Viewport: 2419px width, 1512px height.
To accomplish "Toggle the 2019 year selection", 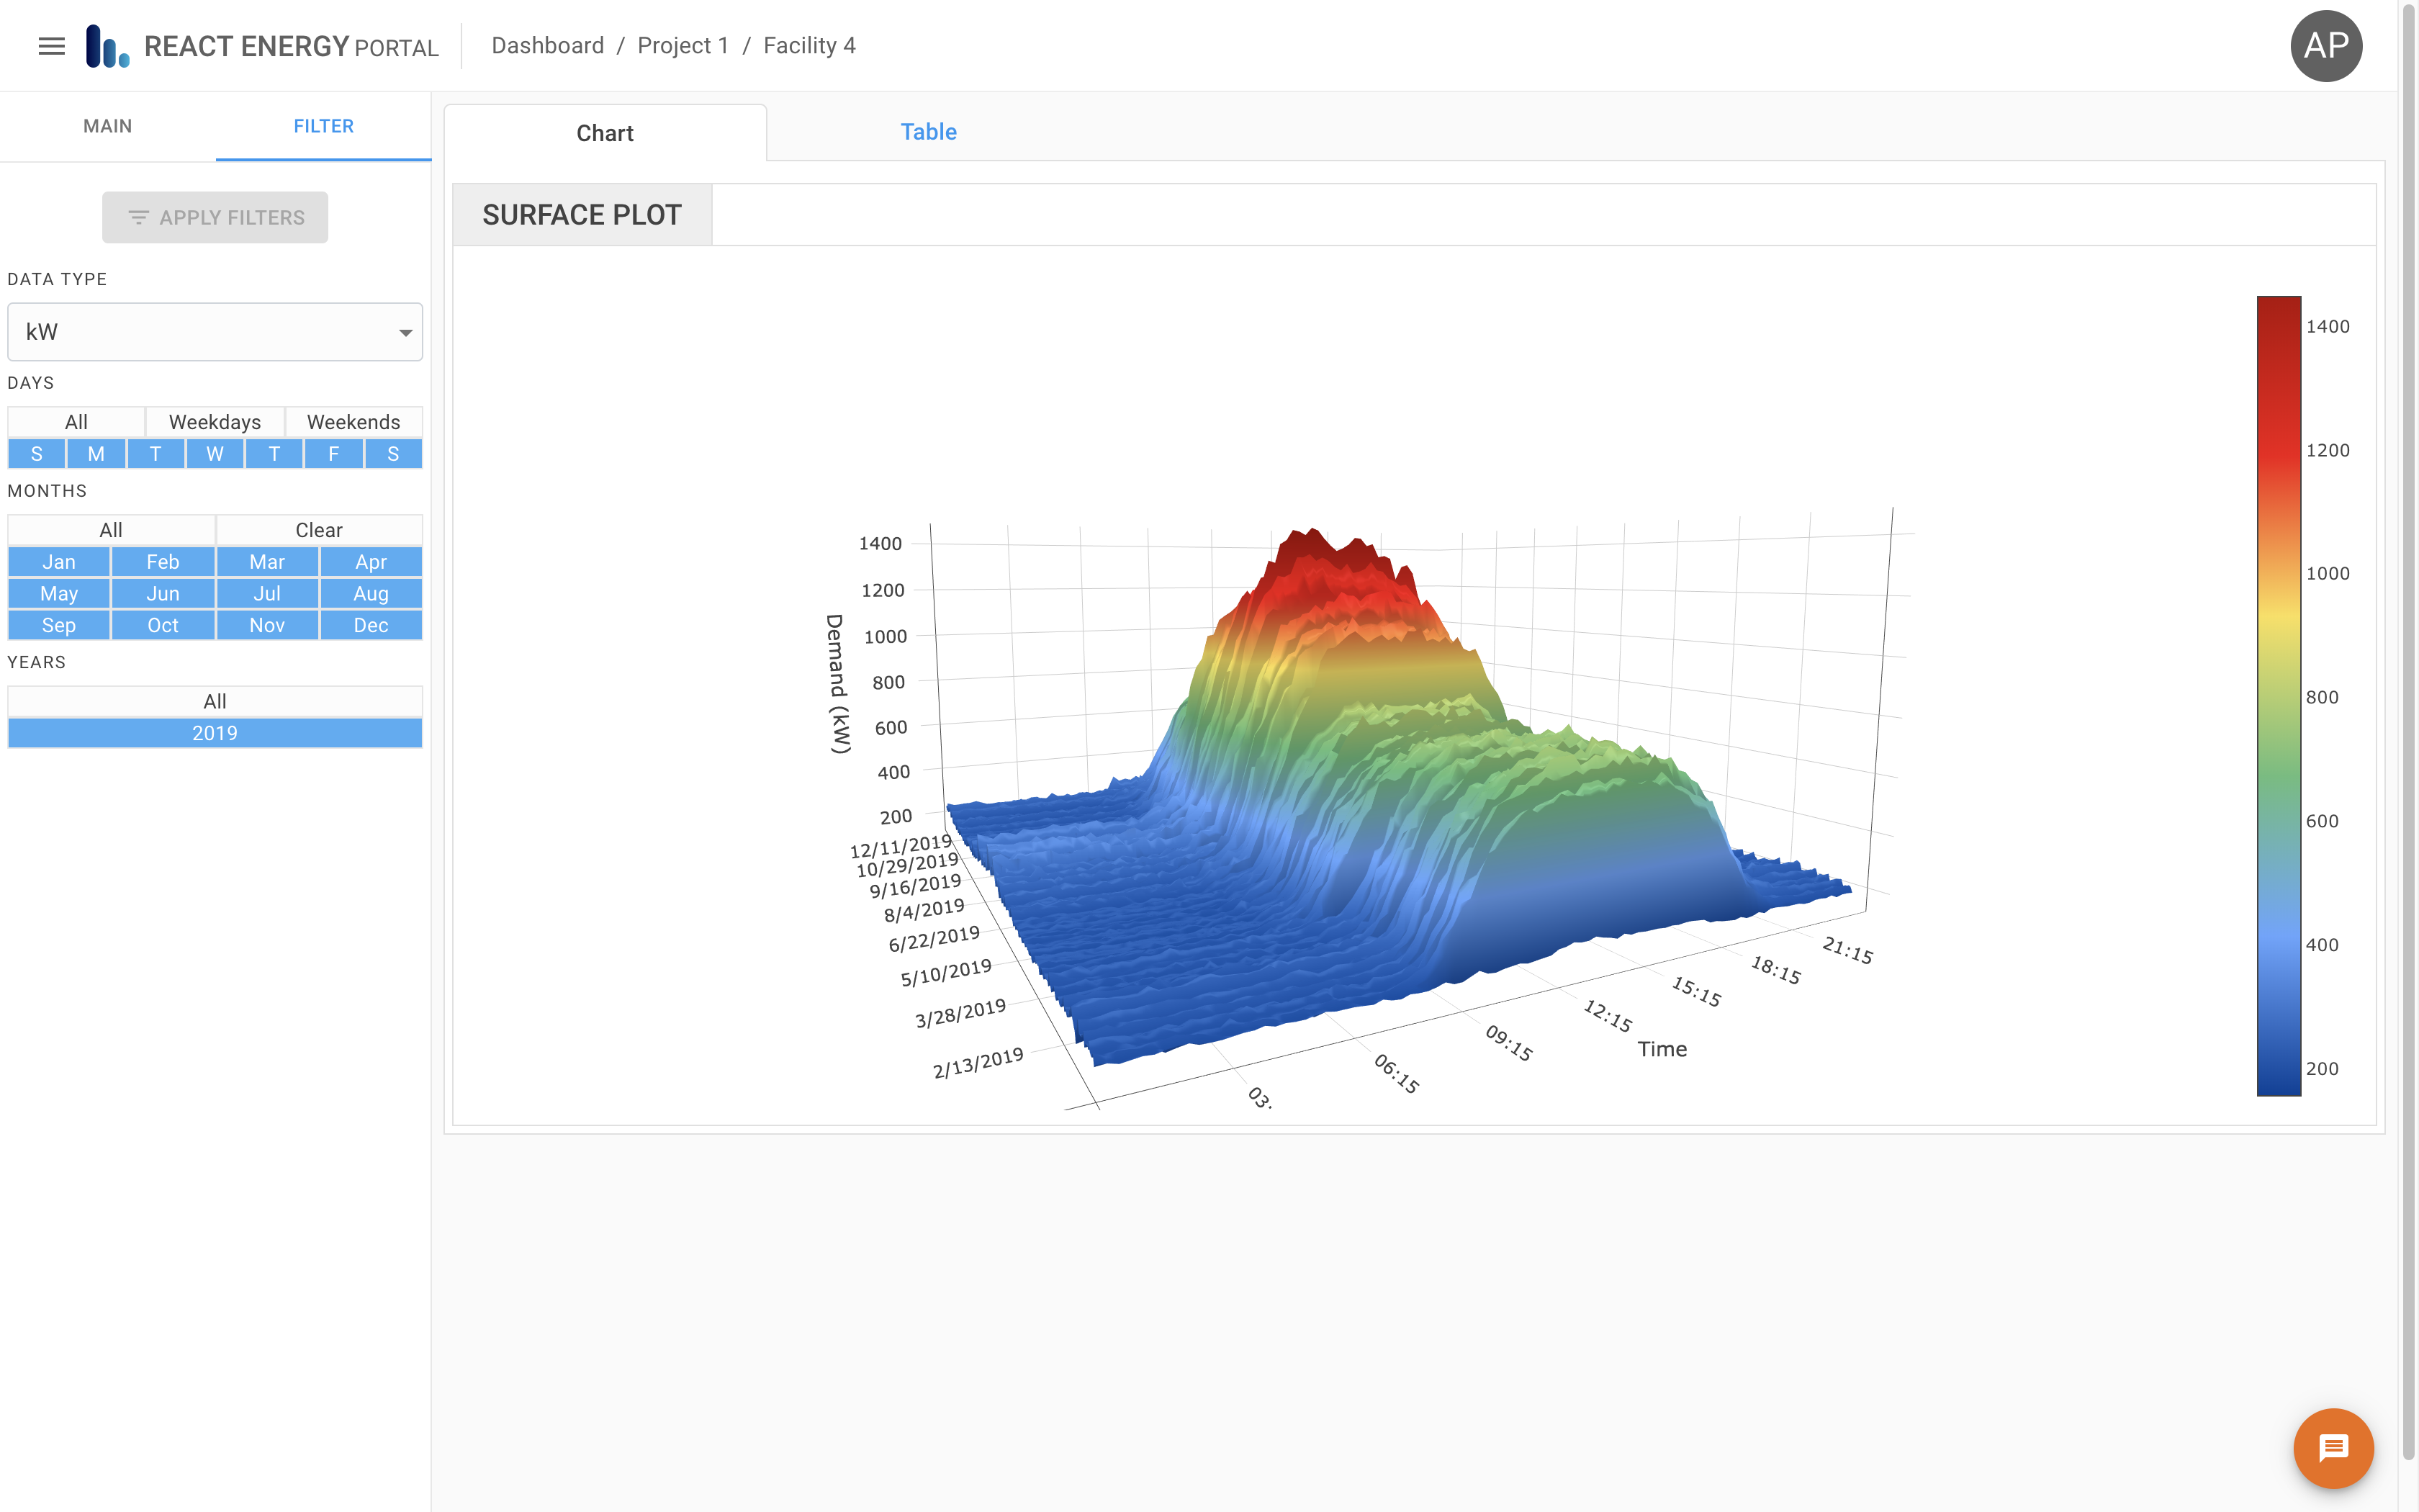I will pyautogui.click(x=214, y=733).
